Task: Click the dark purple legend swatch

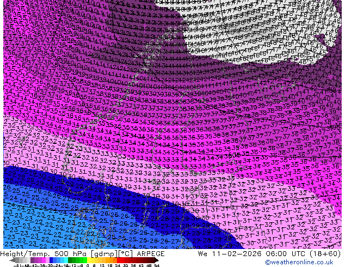Action: [32, 260]
